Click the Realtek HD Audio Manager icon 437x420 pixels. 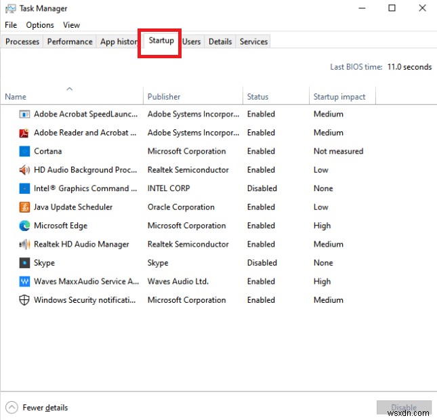point(24,245)
